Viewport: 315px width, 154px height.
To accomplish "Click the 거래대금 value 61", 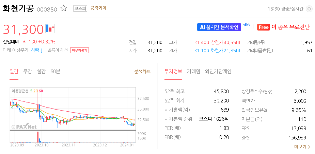I will coord(310,51).
